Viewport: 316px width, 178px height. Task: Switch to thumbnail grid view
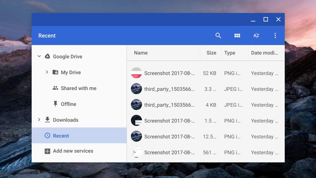pyautogui.click(x=237, y=36)
